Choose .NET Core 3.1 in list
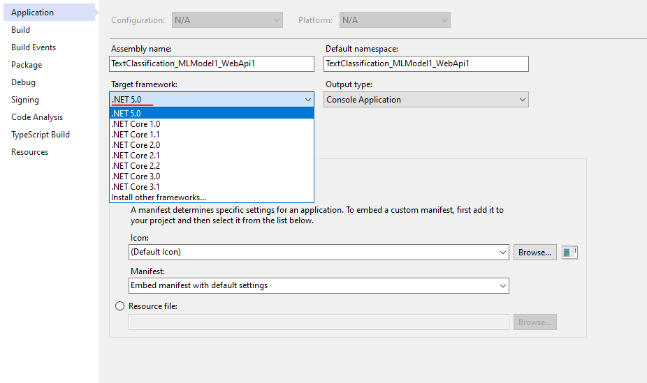 (x=212, y=187)
